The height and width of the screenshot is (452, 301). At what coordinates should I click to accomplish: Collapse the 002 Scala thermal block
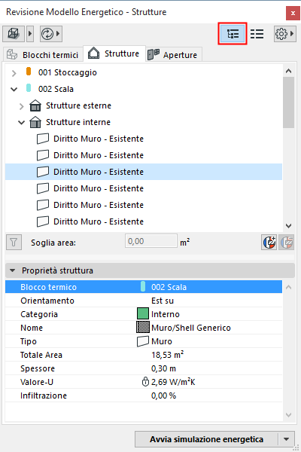point(14,90)
